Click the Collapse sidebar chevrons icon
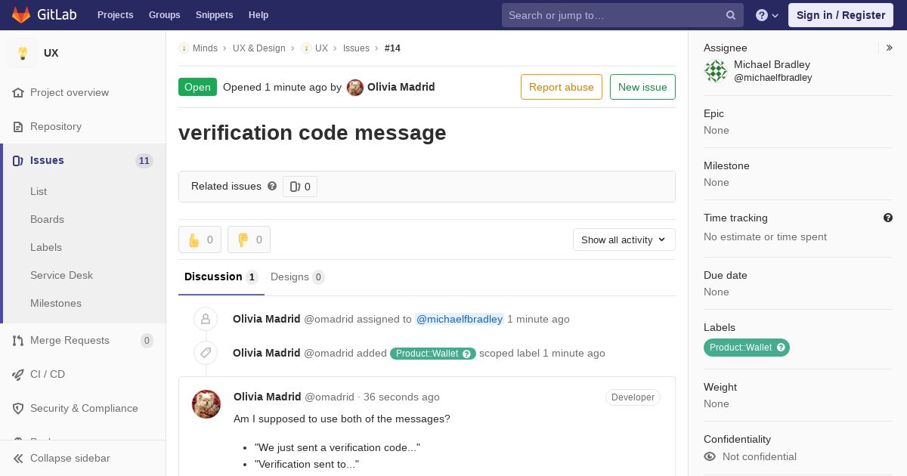The height and width of the screenshot is (476, 907). pyautogui.click(x=18, y=458)
